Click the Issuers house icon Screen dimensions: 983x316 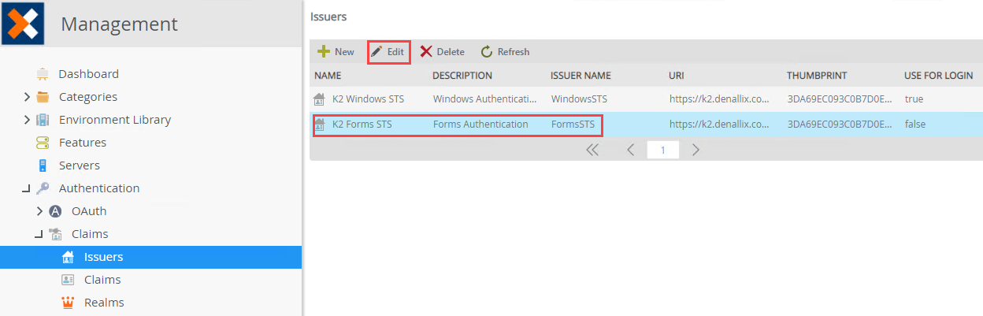(68, 257)
